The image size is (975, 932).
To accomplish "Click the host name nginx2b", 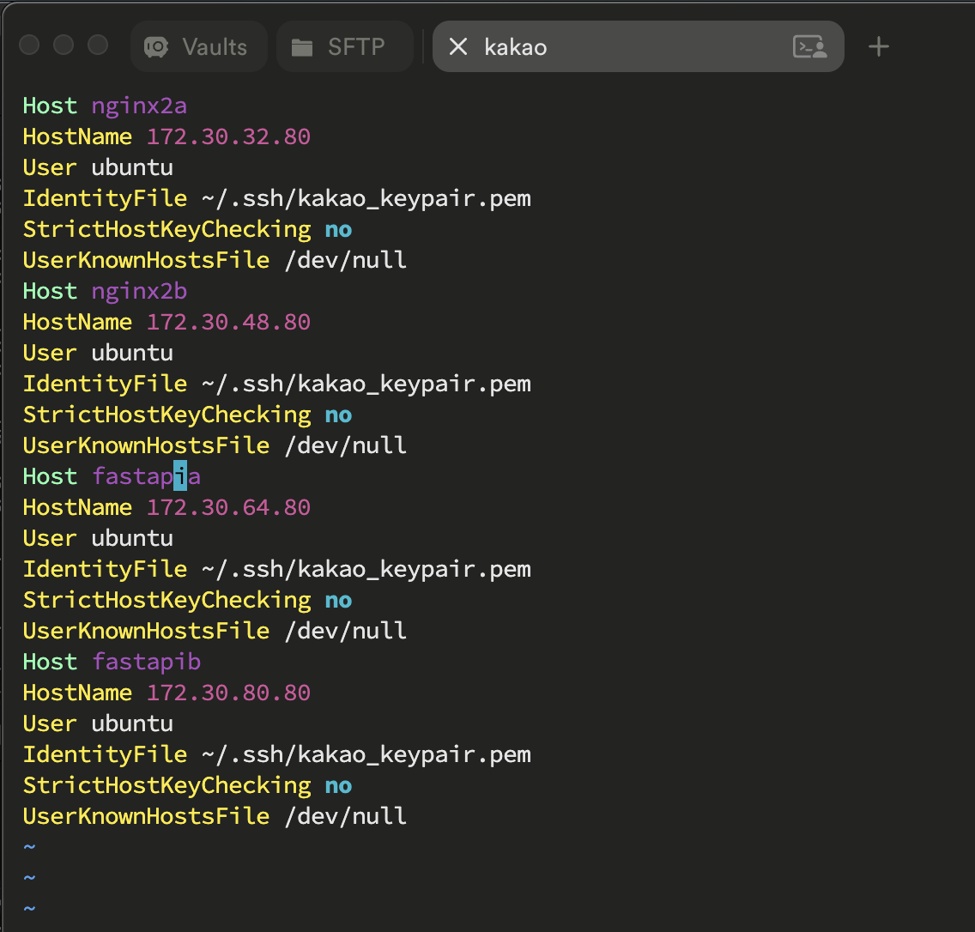I will [x=139, y=291].
